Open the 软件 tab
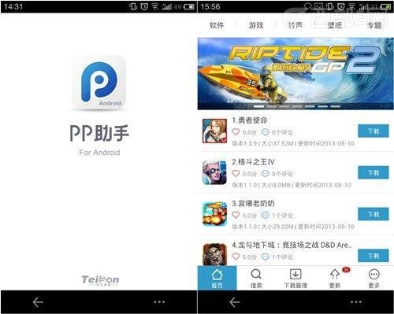This screenshot has width=394, height=314. click(217, 25)
